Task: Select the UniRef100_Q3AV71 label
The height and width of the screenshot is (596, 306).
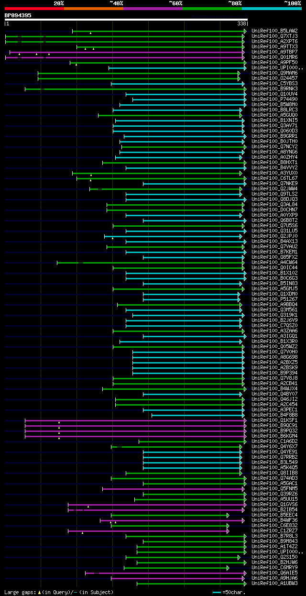Action: [274, 126]
